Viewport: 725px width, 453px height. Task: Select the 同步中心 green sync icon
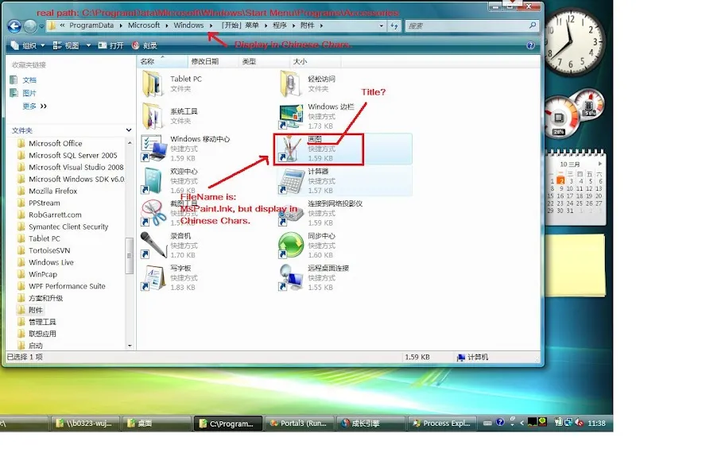coord(291,245)
